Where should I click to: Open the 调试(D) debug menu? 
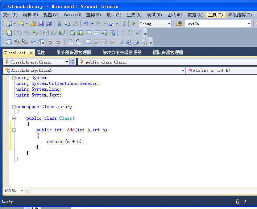pyautogui.click(x=154, y=15)
